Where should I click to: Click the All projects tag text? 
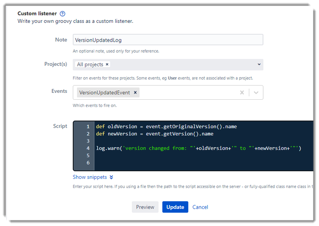(90, 65)
